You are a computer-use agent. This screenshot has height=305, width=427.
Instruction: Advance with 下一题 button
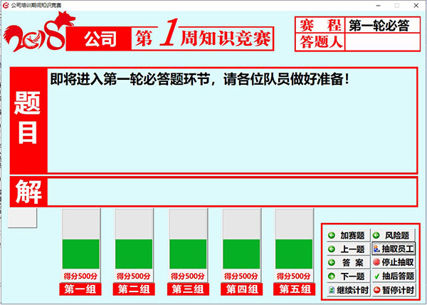[x=348, y=276]
